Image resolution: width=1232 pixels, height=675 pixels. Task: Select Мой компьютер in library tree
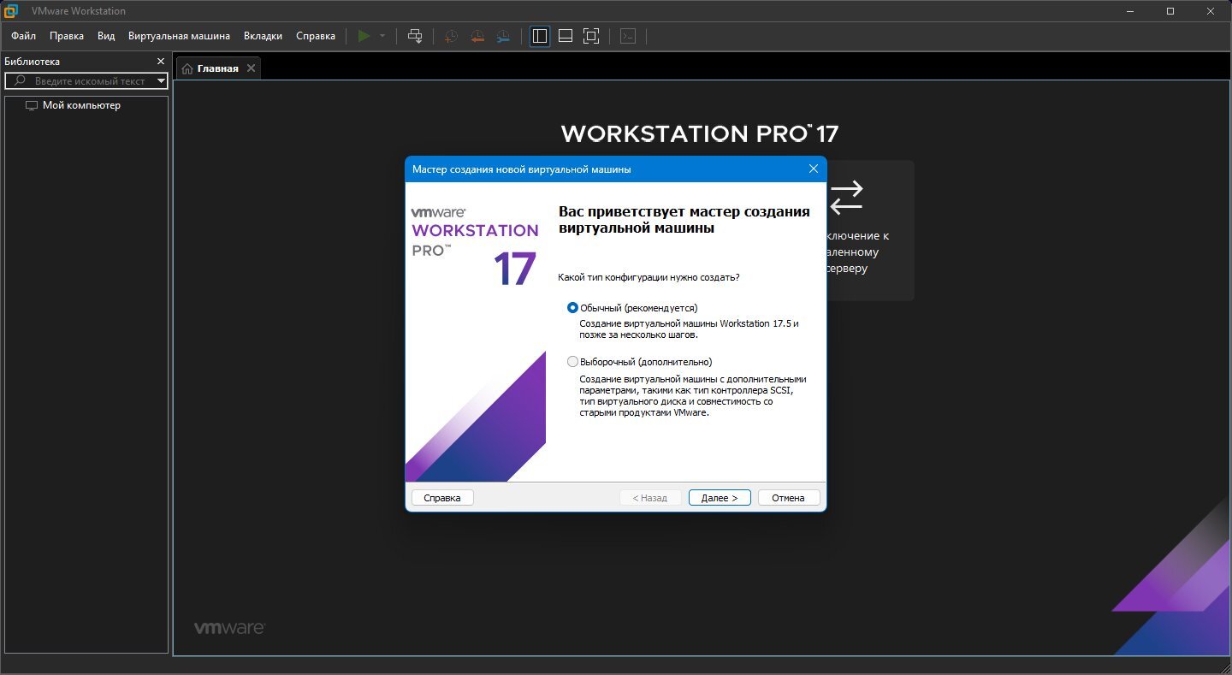[x=81, y=105]
